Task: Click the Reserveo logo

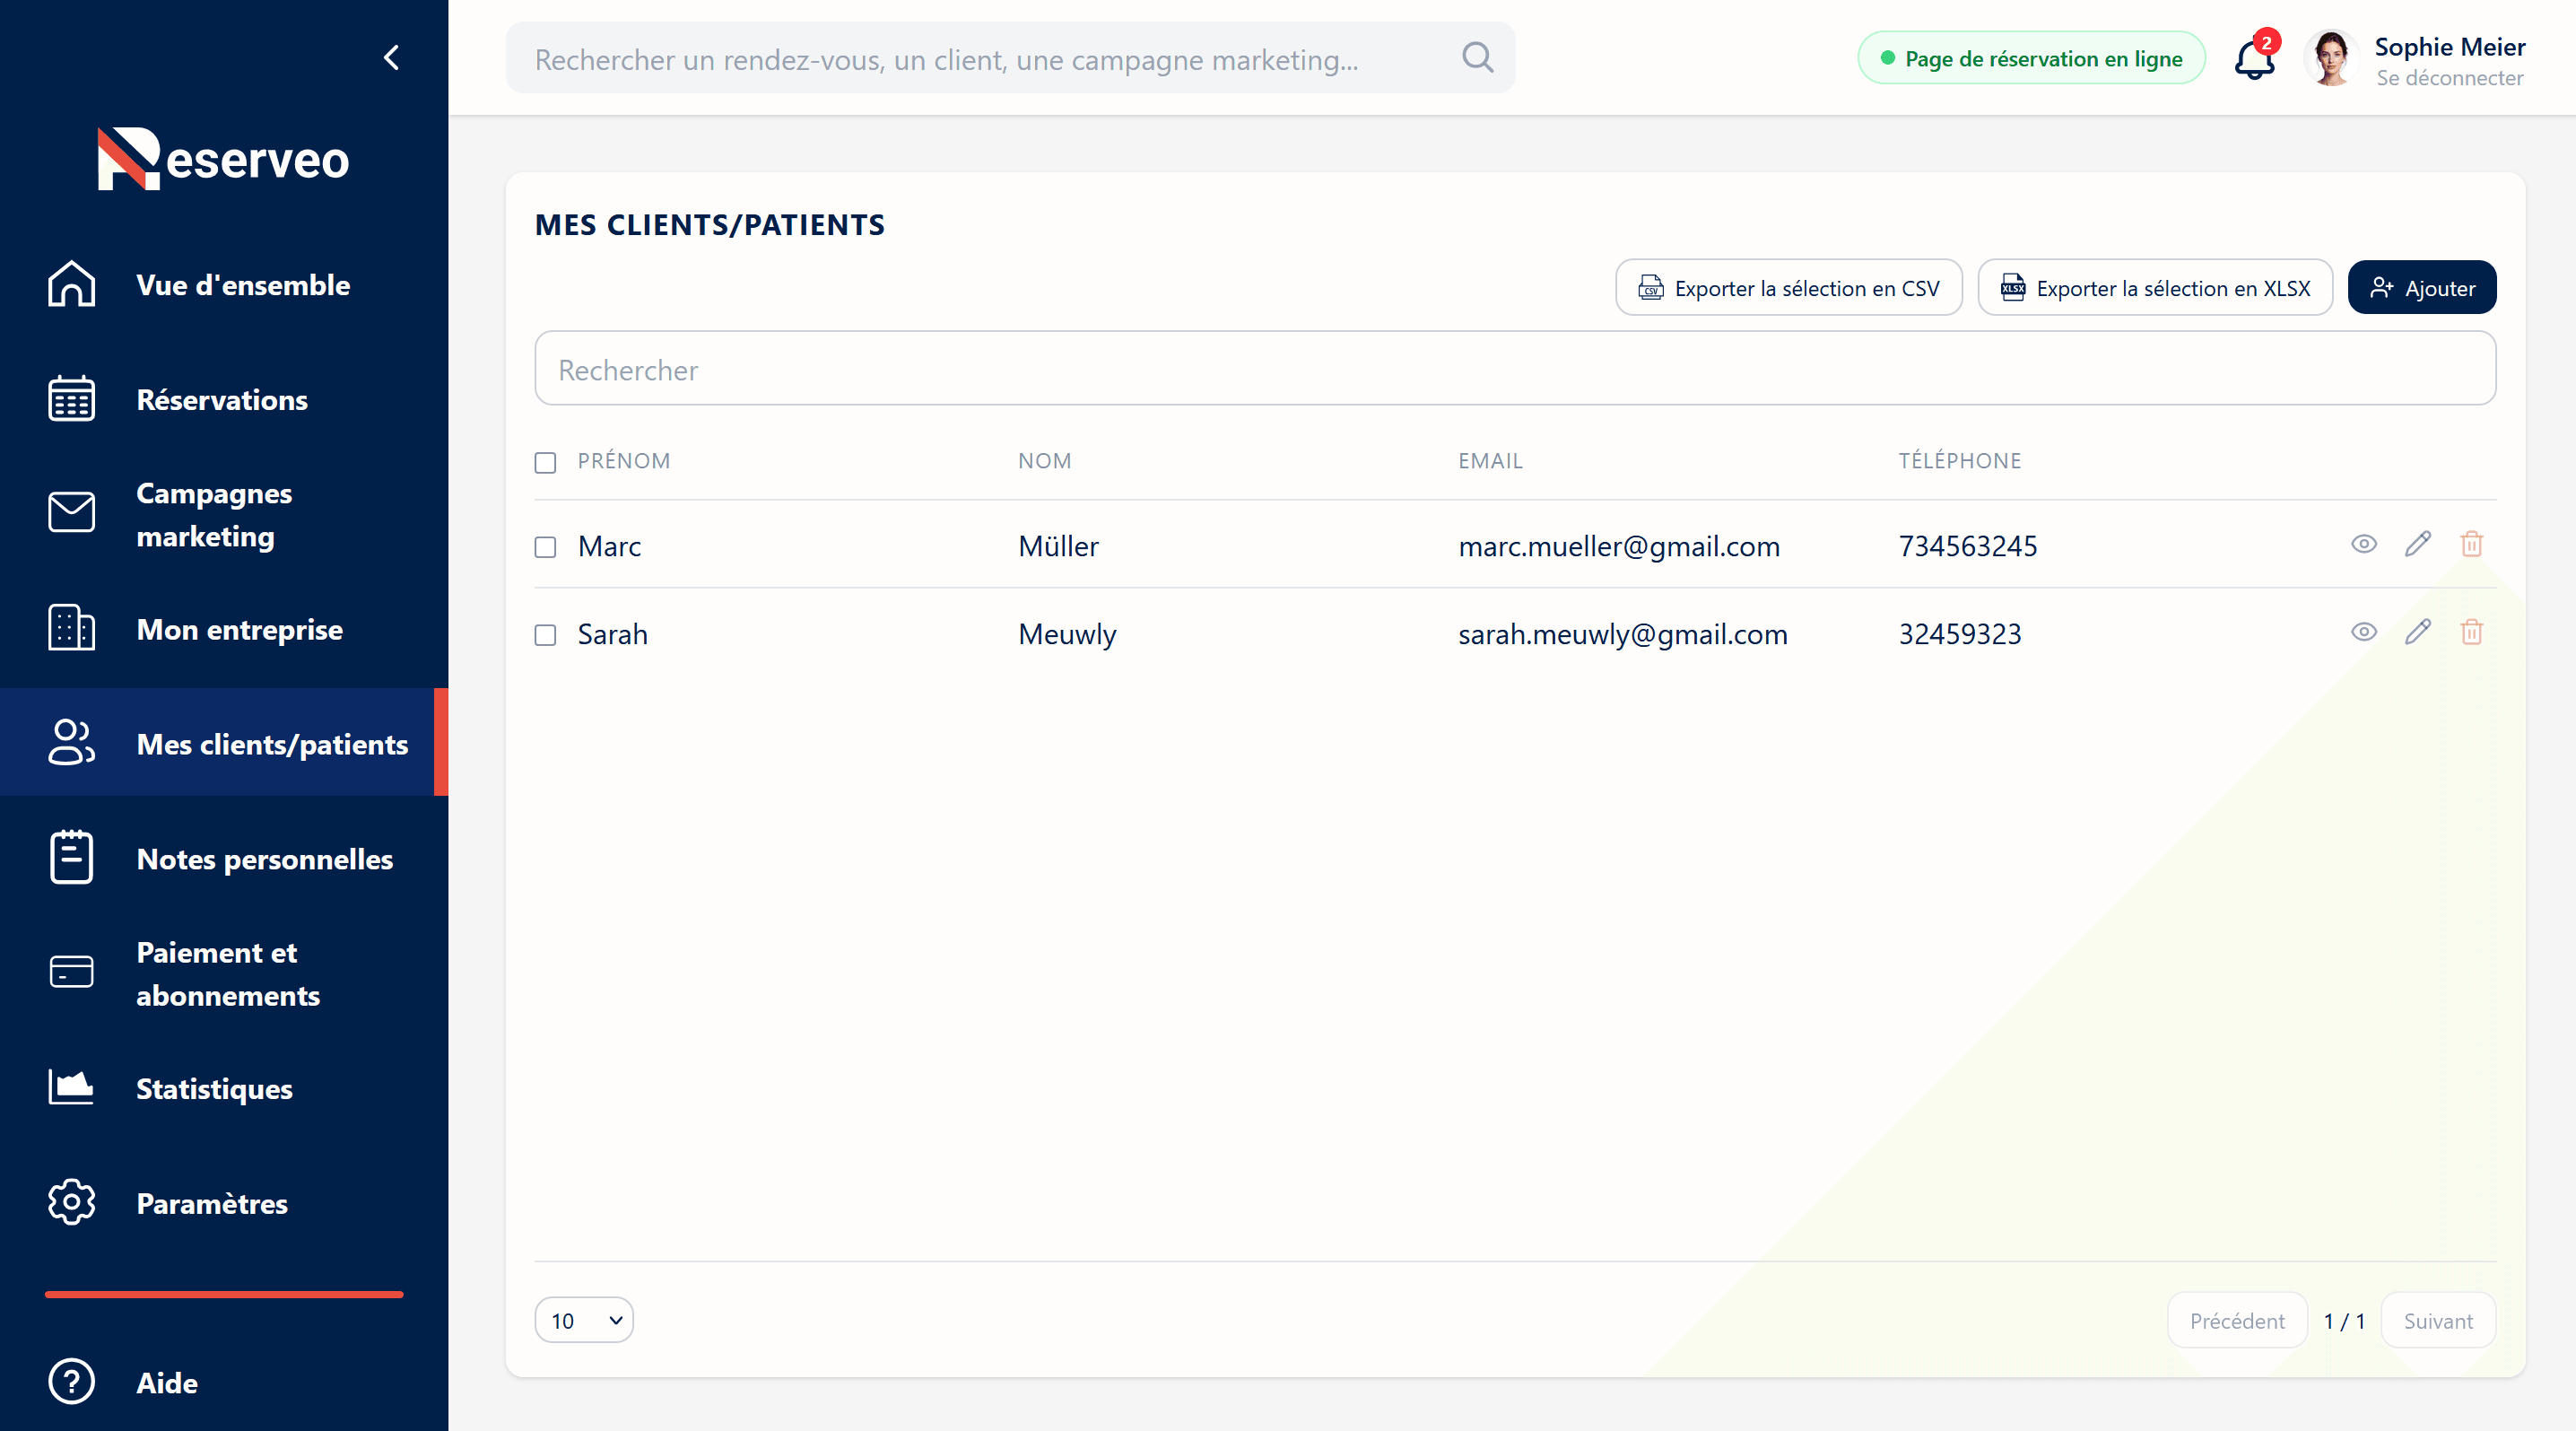Action: [223, 158]
